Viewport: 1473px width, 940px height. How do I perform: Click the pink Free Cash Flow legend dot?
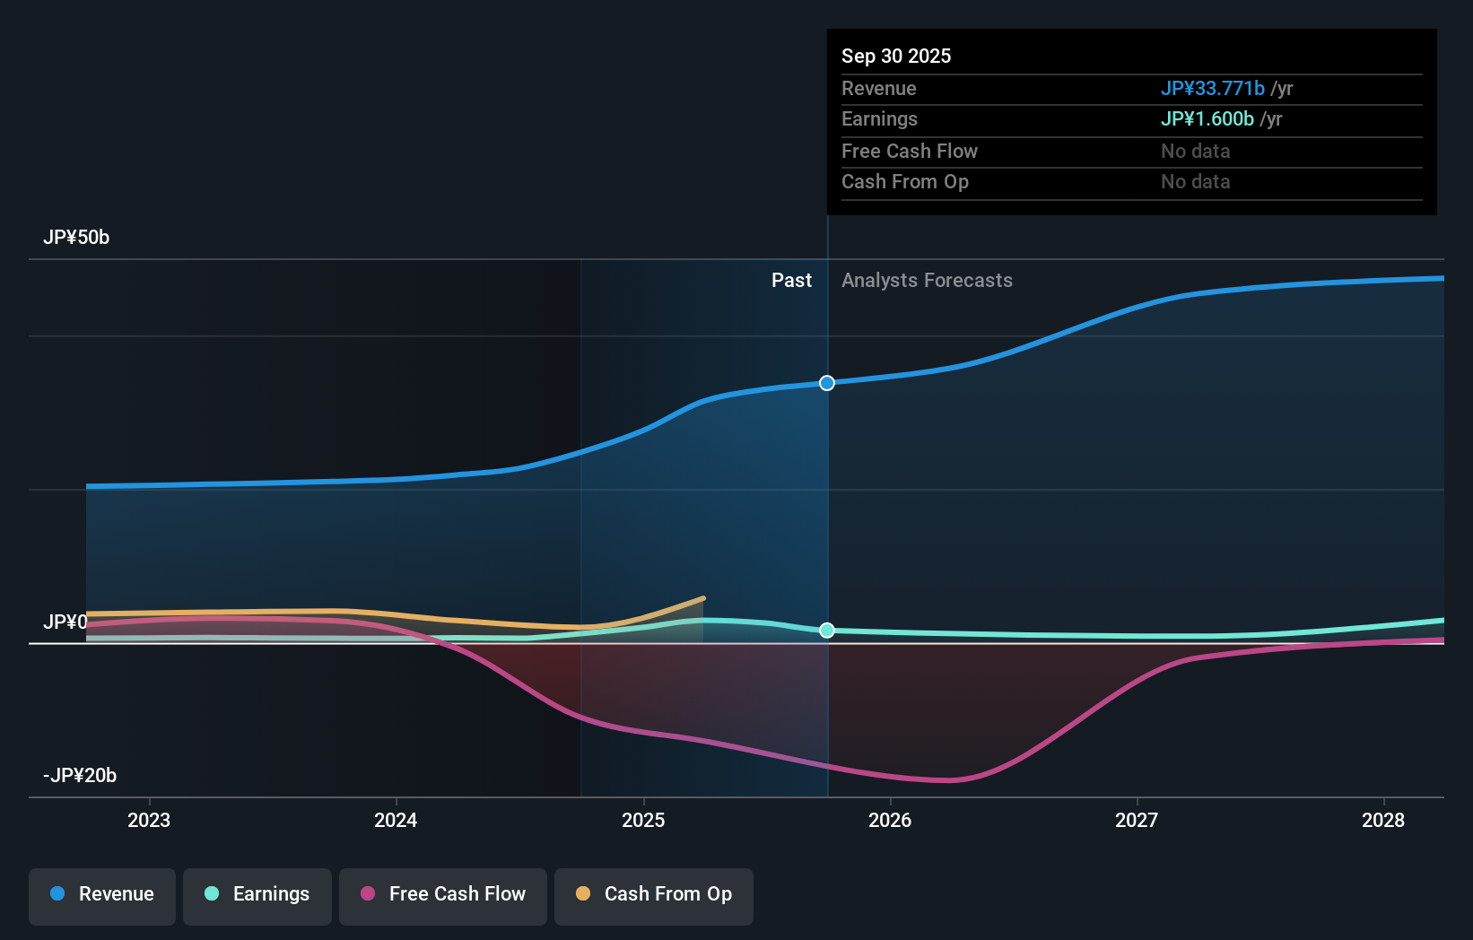tap(368, 894)
